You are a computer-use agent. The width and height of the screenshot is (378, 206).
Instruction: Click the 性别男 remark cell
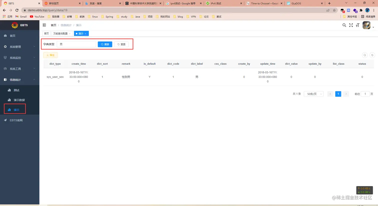click(126, 77)
